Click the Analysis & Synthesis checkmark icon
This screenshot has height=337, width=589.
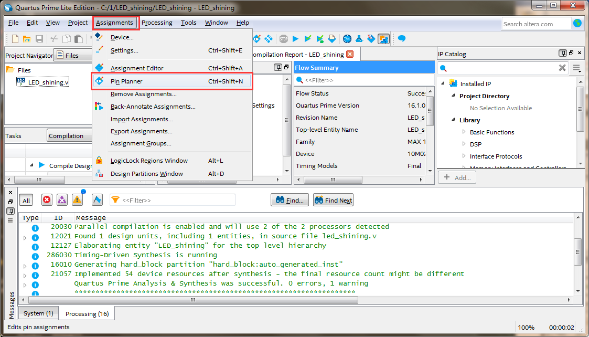[308, 39]
